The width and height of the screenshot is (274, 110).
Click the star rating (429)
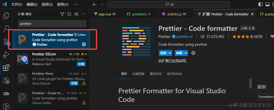coord(247,36)
